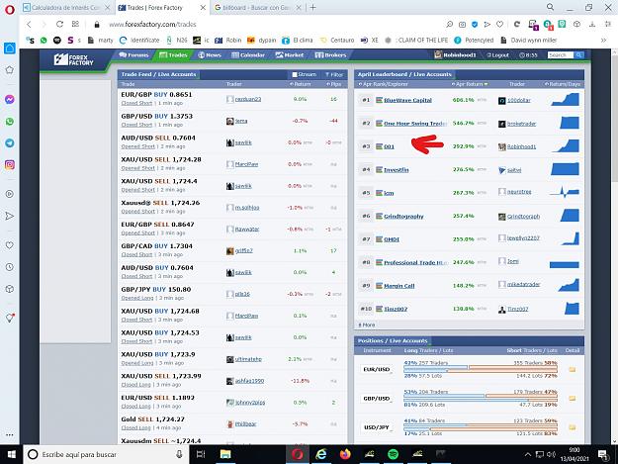This screenshot has width=618, height=464.
Task: Open USD/JPY positions detail folder icon
Action: point(572,427)
